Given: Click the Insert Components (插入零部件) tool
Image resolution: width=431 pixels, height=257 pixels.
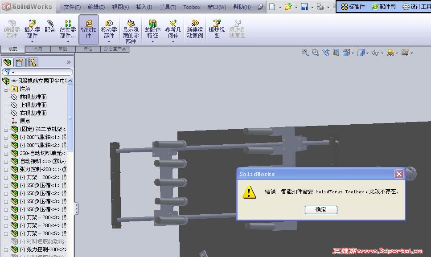Looking at the screenshot, I should (x=32, y=29).
